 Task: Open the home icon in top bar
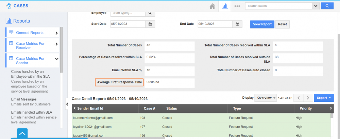click(x=212, y=6)
